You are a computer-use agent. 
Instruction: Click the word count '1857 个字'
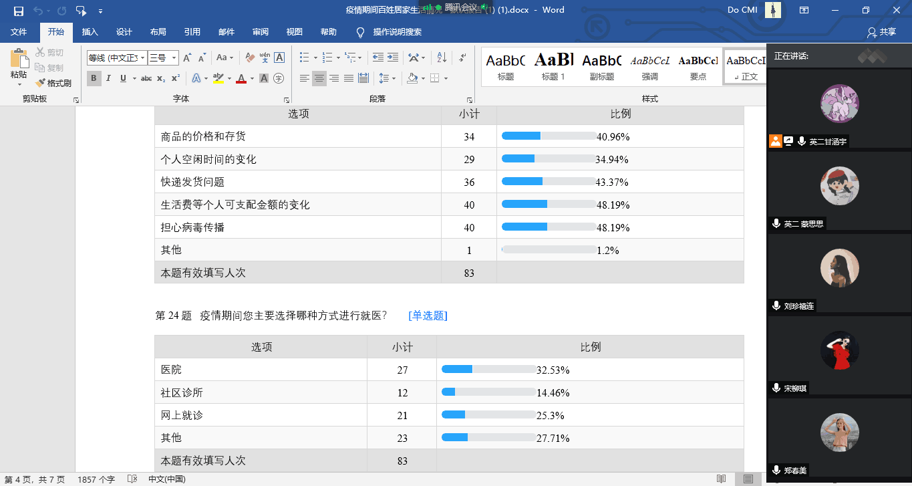click(96, 479)
